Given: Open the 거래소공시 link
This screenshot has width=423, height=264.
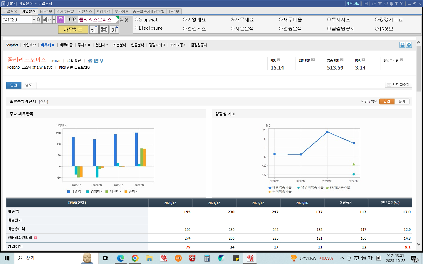Looking at the screenshot, I should point(178,45).
